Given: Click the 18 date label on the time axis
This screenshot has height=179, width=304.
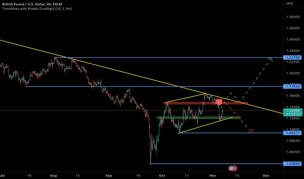Looking at the screenshot, I should [29, 175].
